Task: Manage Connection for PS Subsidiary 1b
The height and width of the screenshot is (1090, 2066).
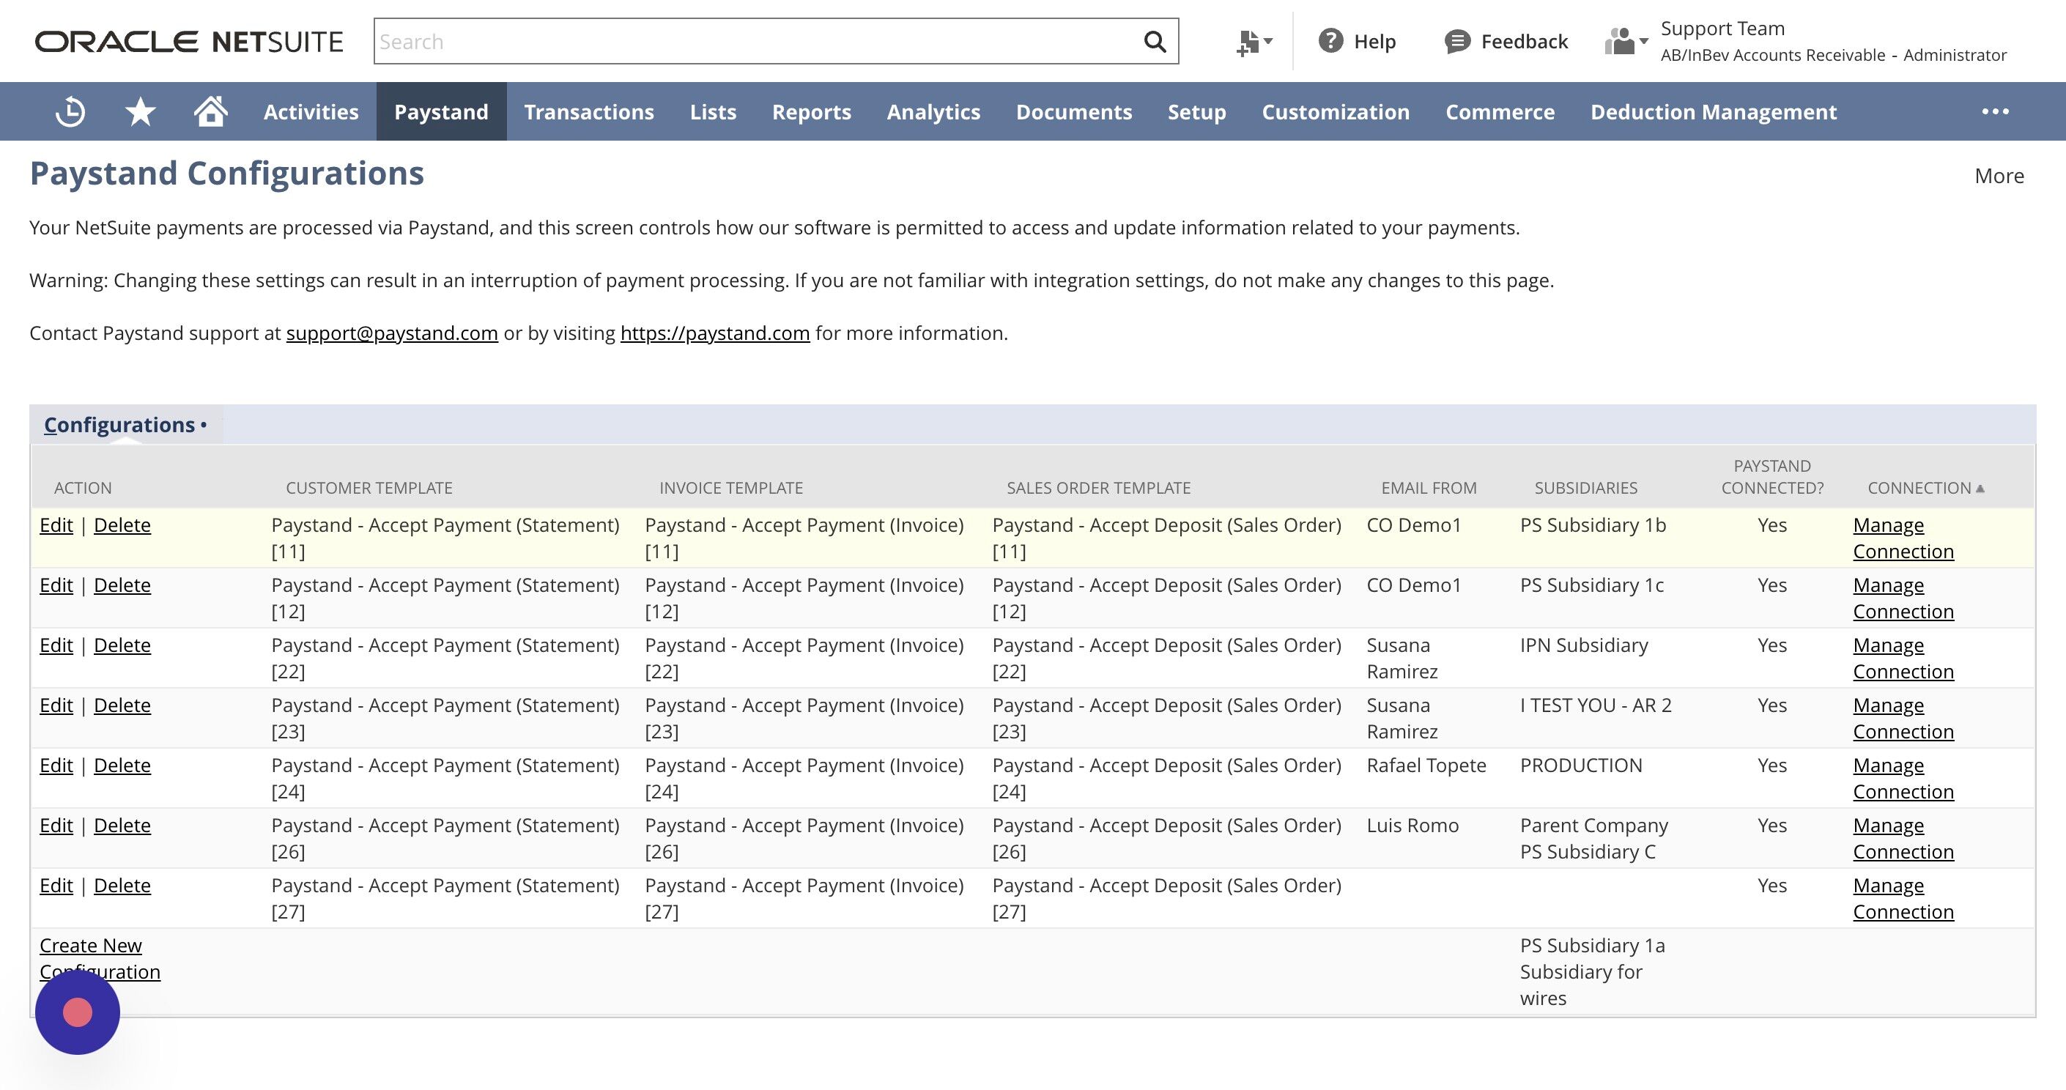Action: pyautogui.click(x=1903, y=538)
